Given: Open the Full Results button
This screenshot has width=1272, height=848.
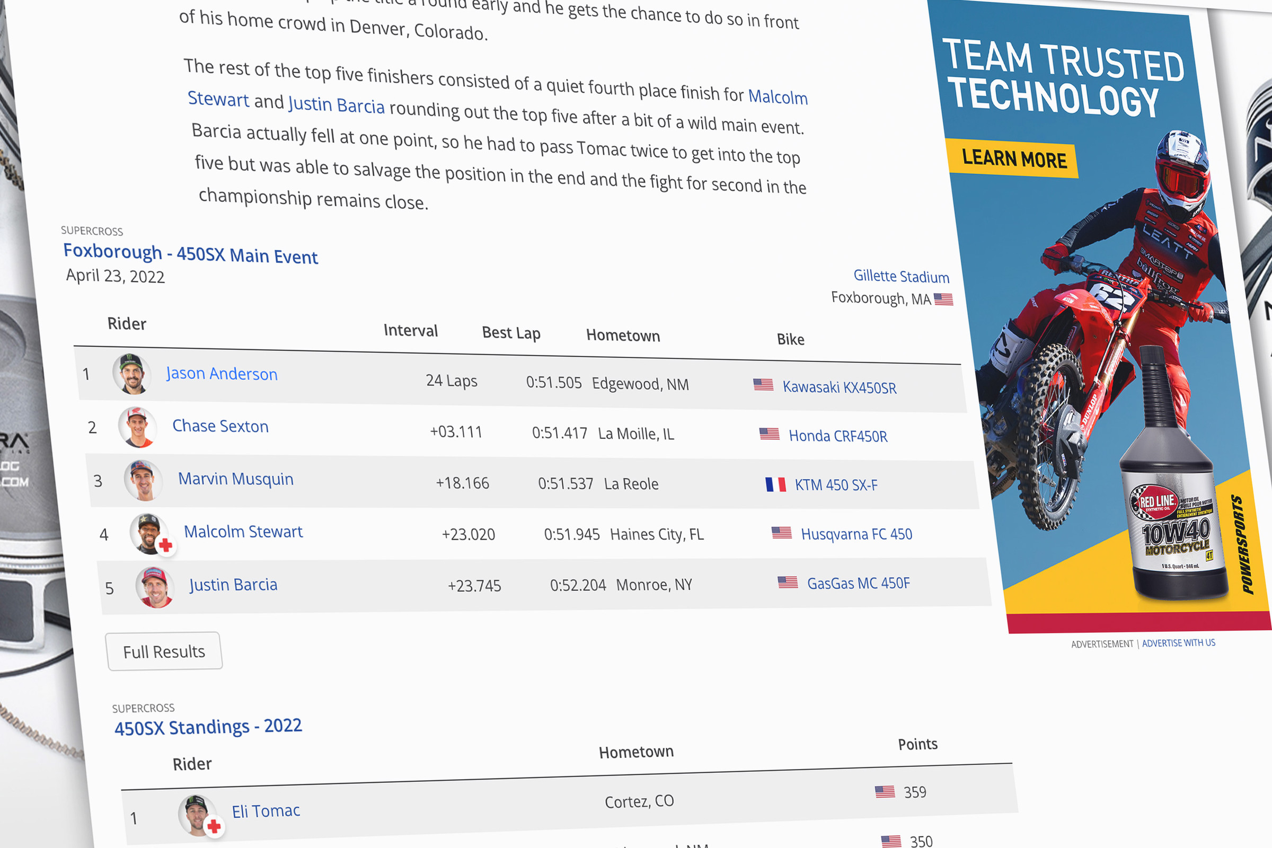Looking at the screenshot, I should pos(164,651).
